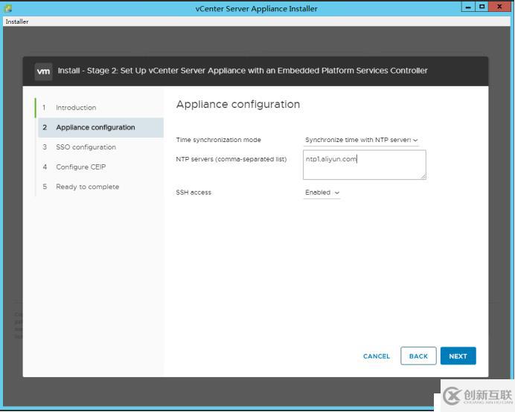Open the Time synchronization mode dropdown
Image resolution: width=515 pixels, height=412 pixels.
click(x=361, y=140)
